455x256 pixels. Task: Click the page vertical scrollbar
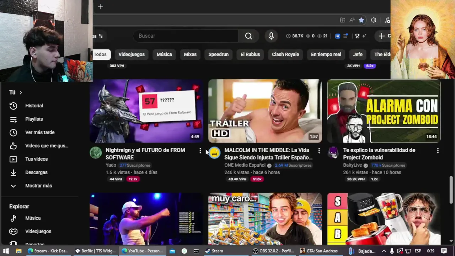coord(451,190)
